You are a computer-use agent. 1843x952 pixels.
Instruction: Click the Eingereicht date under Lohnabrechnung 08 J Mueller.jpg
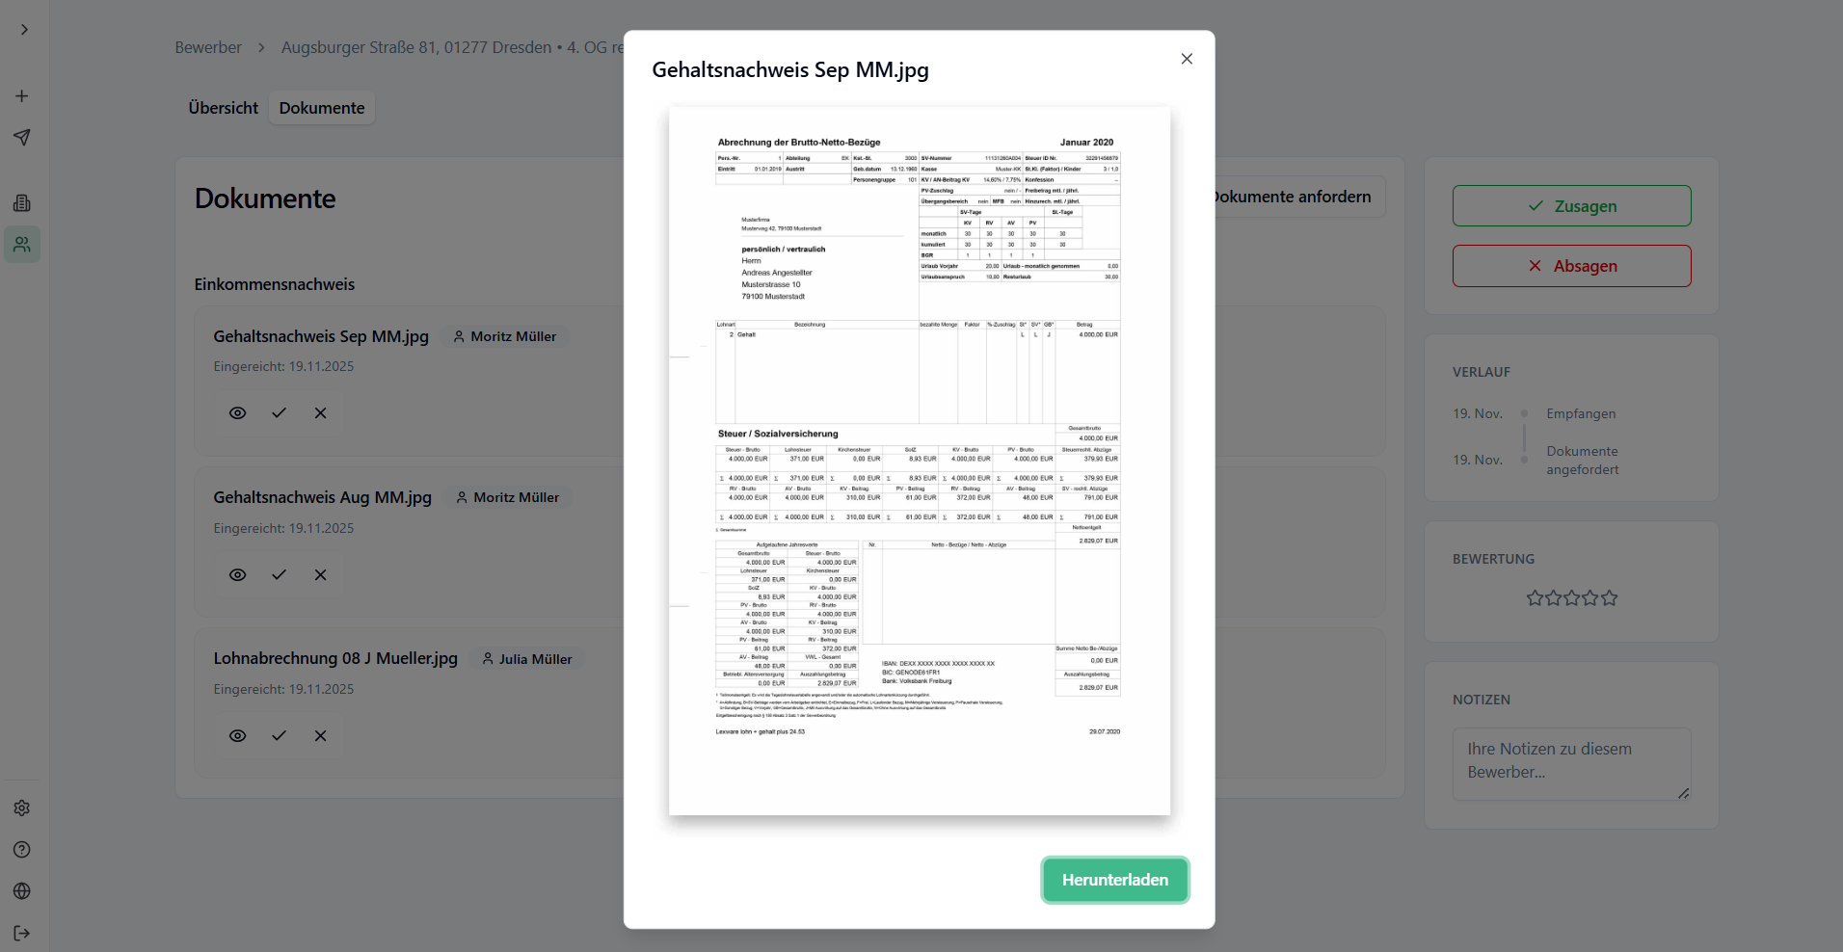283,689
